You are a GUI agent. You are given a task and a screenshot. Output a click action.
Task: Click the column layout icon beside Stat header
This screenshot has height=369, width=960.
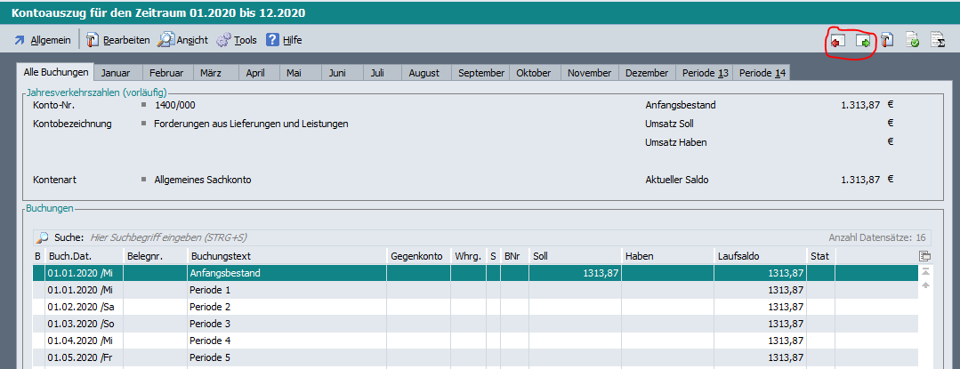click(925, 256)
